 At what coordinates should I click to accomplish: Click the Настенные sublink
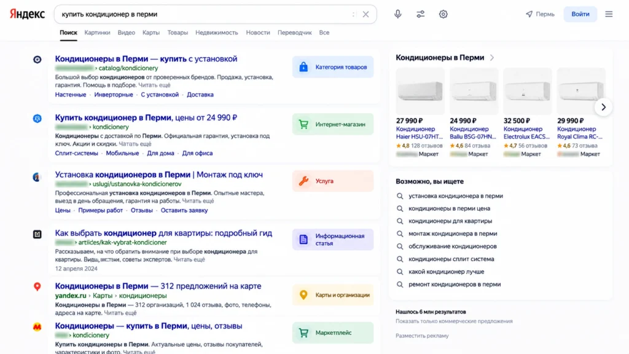tap(71, 95)
